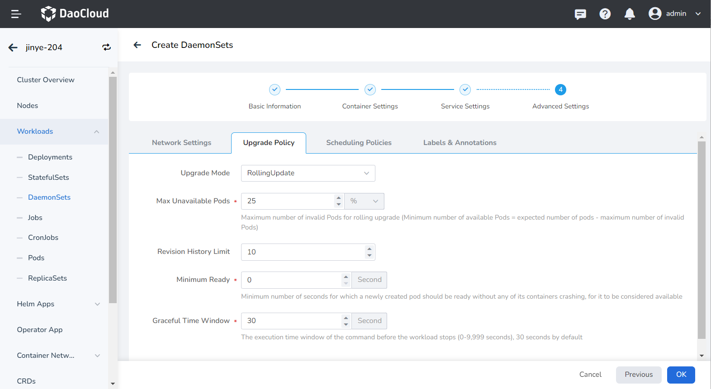The width and height of the screenshot is (711, 389).
Task: Click the DaoCloud logo
Action: [x=75, y=14]
